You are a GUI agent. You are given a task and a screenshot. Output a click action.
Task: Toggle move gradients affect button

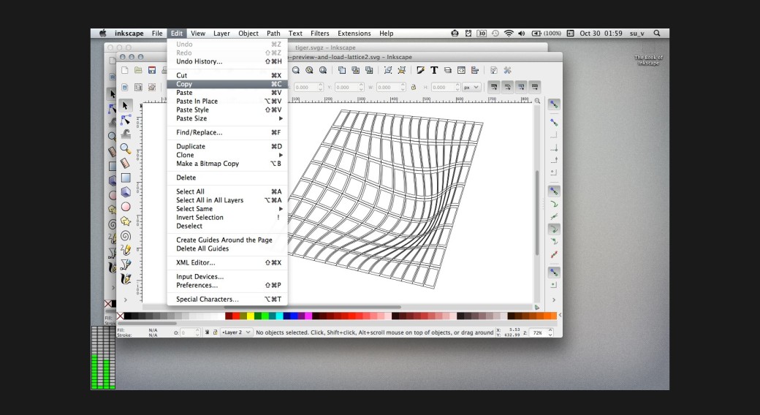tap(521, 87)
